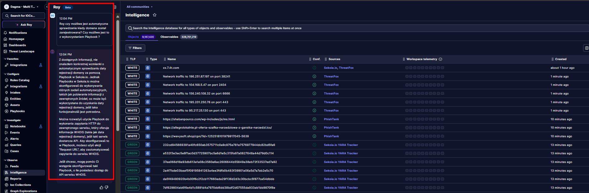Click the Filters button
Image resolution: width=589 pixels, height=193 pixels.
point(135,48)
